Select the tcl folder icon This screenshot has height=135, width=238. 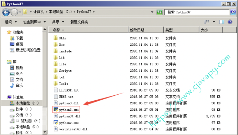tap(56, 77)
